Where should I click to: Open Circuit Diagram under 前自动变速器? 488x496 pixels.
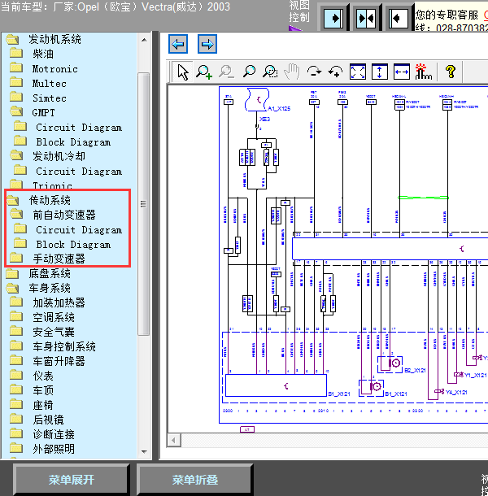tap(79, 230)
